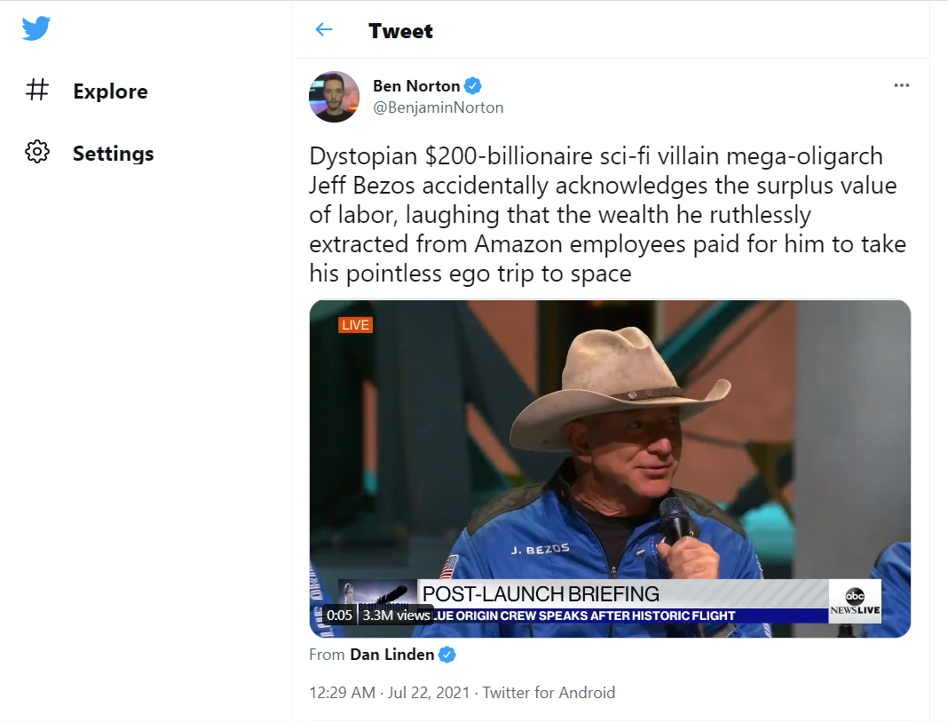Viewport: 948px width, 723px height.
Task: Click the Twitter bird logo
Action: (36, 28)
